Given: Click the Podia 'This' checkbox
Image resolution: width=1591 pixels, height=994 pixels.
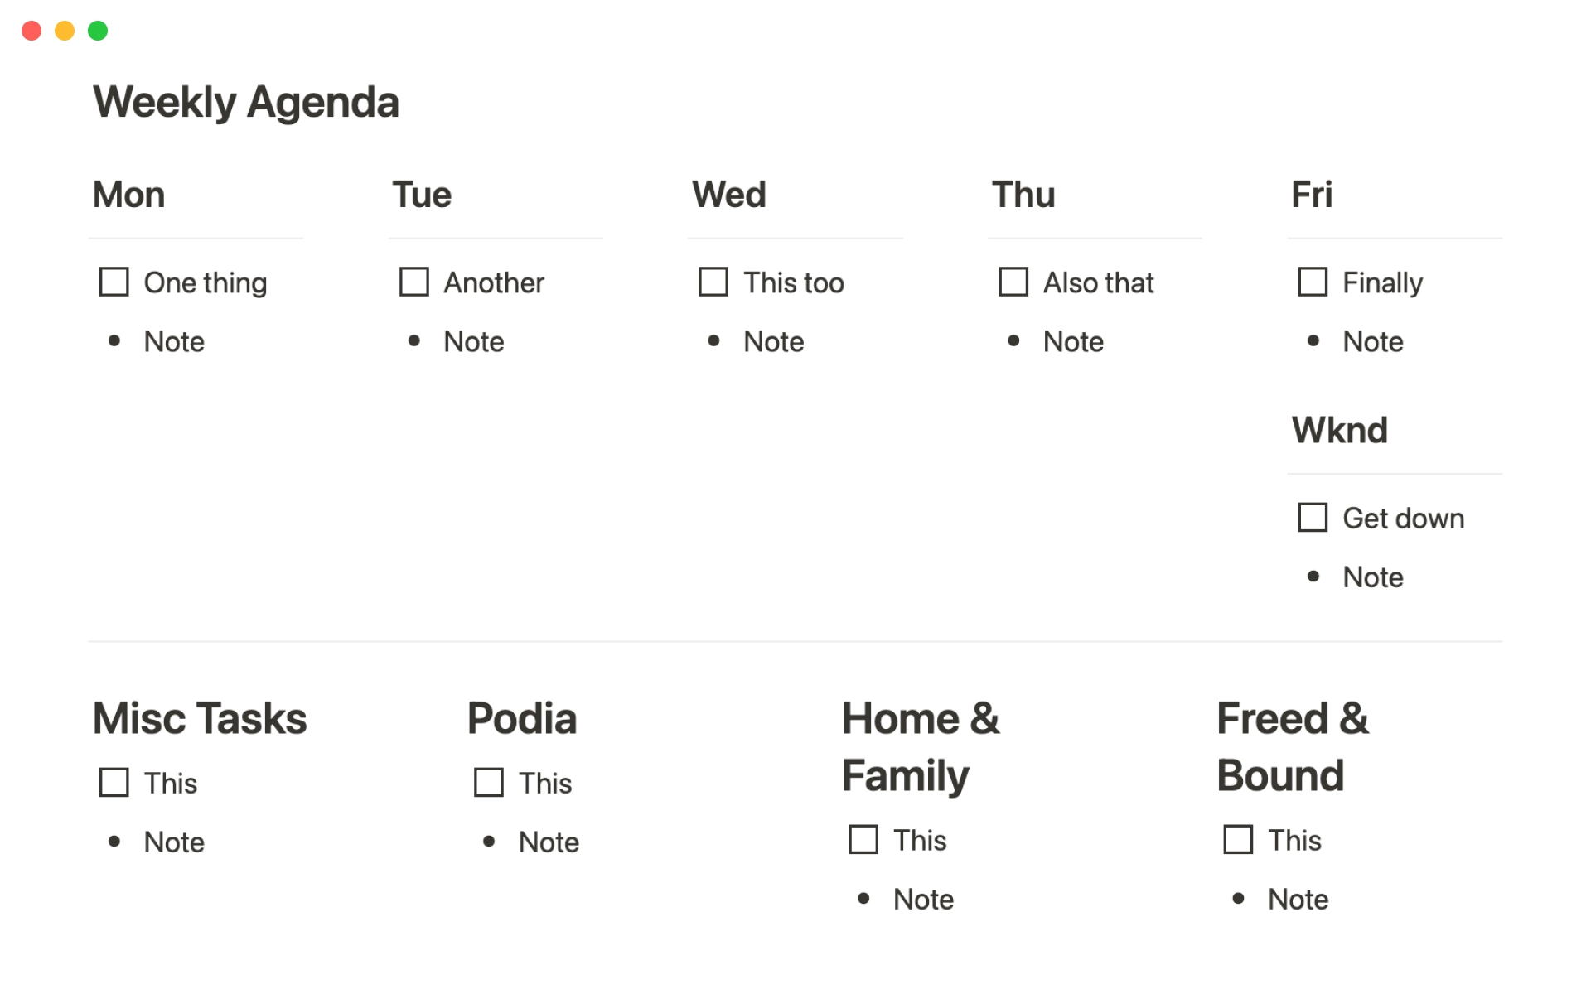Looking at the screenshot, I should point(486,782).
